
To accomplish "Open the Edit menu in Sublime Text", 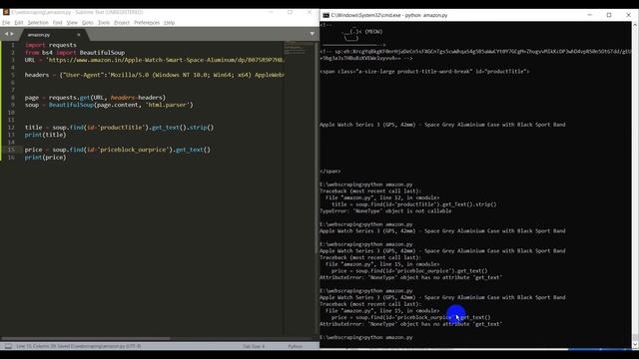I will pos(19,22).
